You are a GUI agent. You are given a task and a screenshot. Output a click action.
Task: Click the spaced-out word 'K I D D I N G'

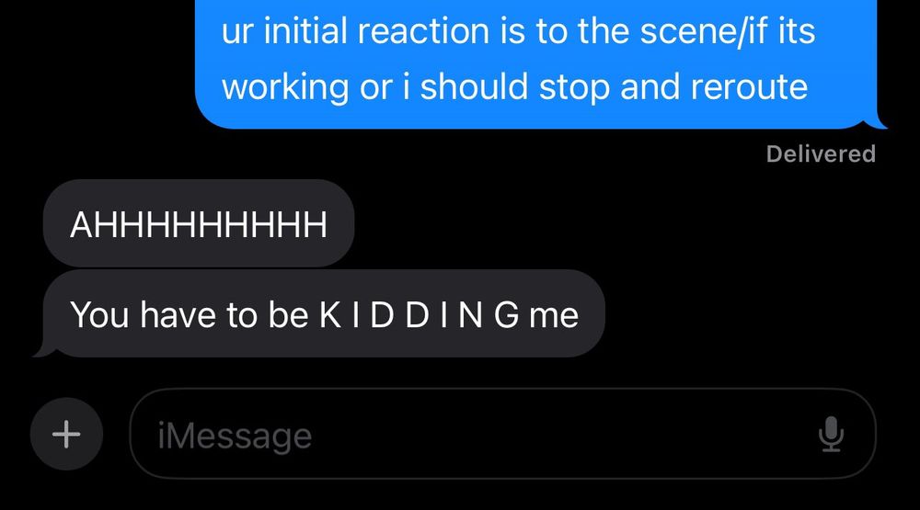(x=420, y=315)
